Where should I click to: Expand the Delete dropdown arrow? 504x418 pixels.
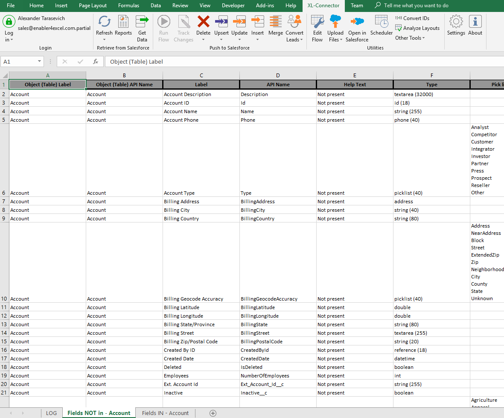tap(203, 40)
